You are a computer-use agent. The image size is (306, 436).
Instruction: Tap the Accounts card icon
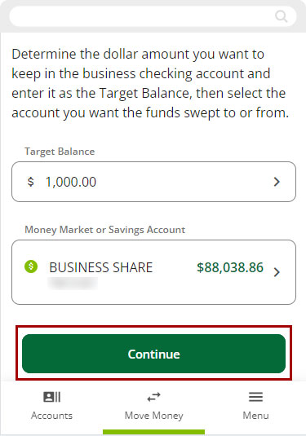click(51, 397)
